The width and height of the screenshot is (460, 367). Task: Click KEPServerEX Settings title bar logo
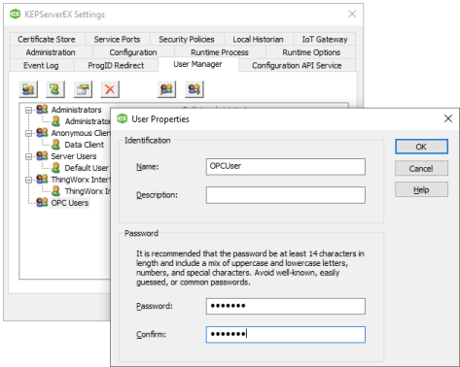tap(15, 14)
